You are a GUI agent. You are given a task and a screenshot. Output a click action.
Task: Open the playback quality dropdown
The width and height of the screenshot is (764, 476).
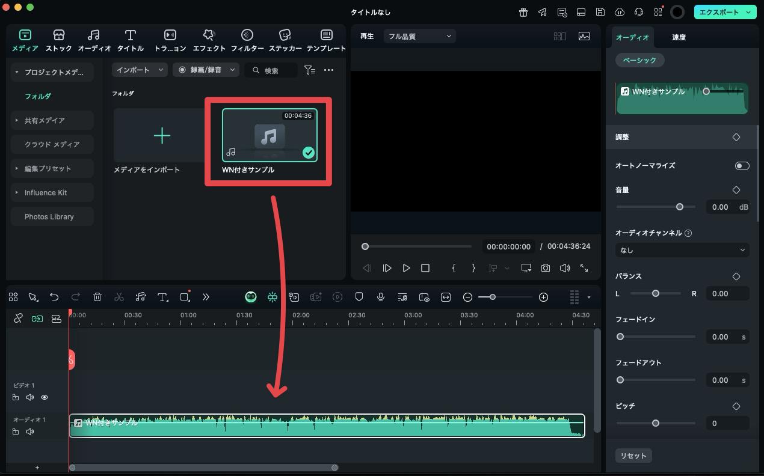419,36
